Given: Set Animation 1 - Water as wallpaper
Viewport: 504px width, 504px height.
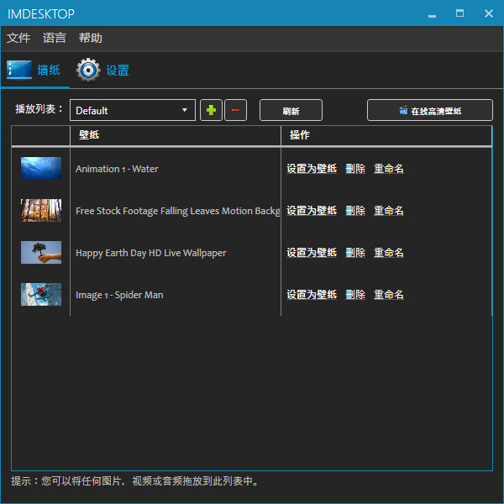Looking at the screenshot, I should pos(312,169).
